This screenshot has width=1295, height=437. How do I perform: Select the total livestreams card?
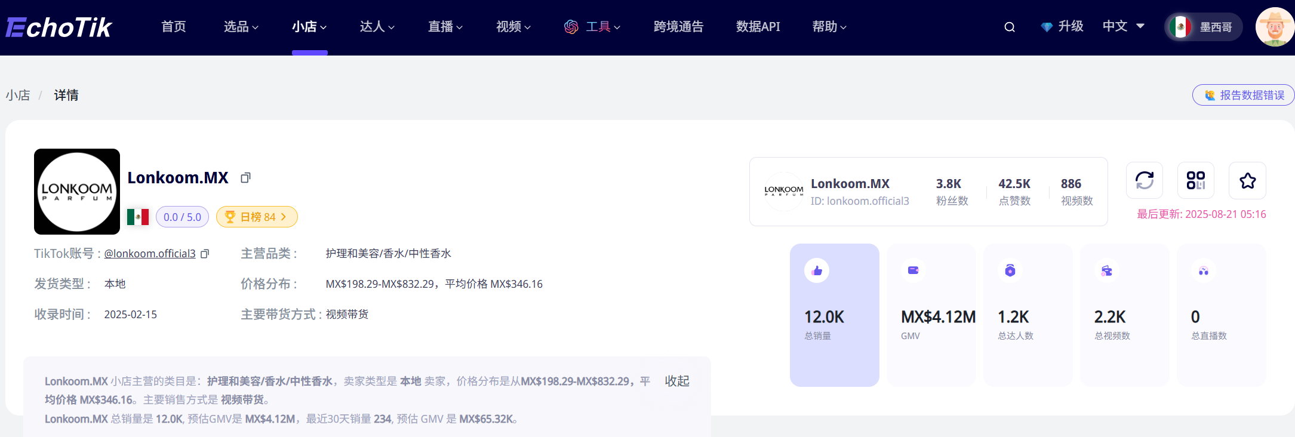point(1222,315)
